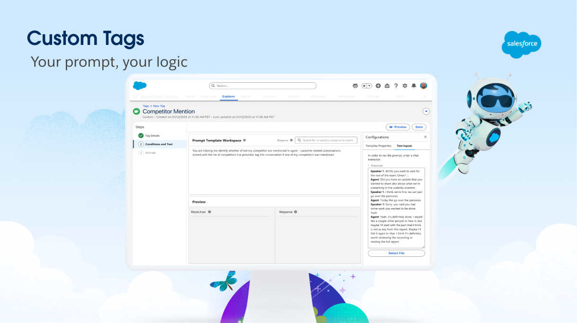Click inside the prompt template text area
Viewport: 577px width, 323px height.
click(x=275, y=170)
